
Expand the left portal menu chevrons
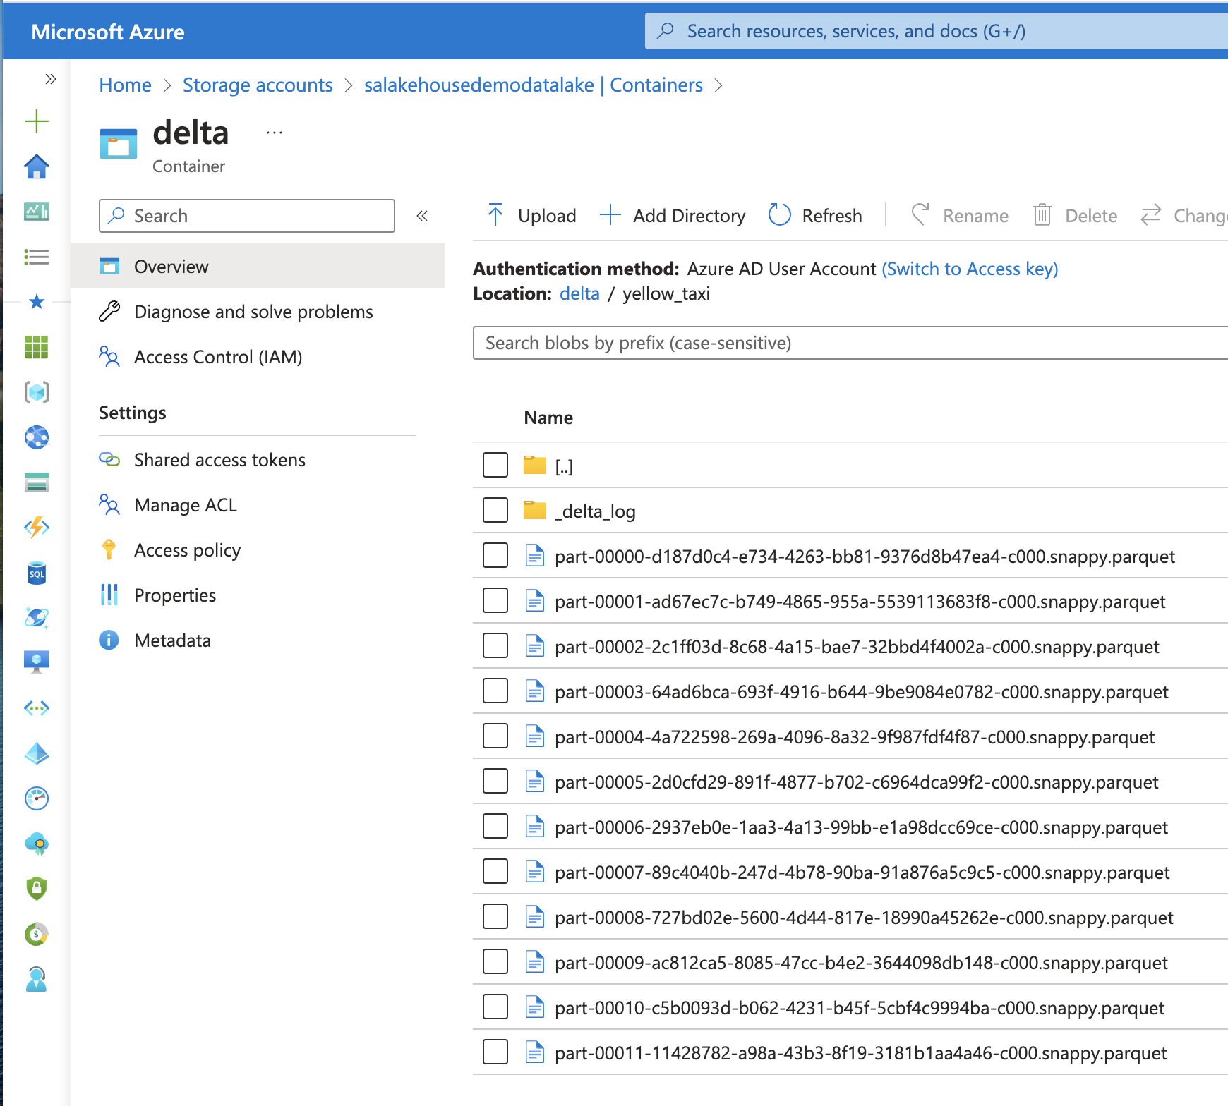click(x=50, y=79)
